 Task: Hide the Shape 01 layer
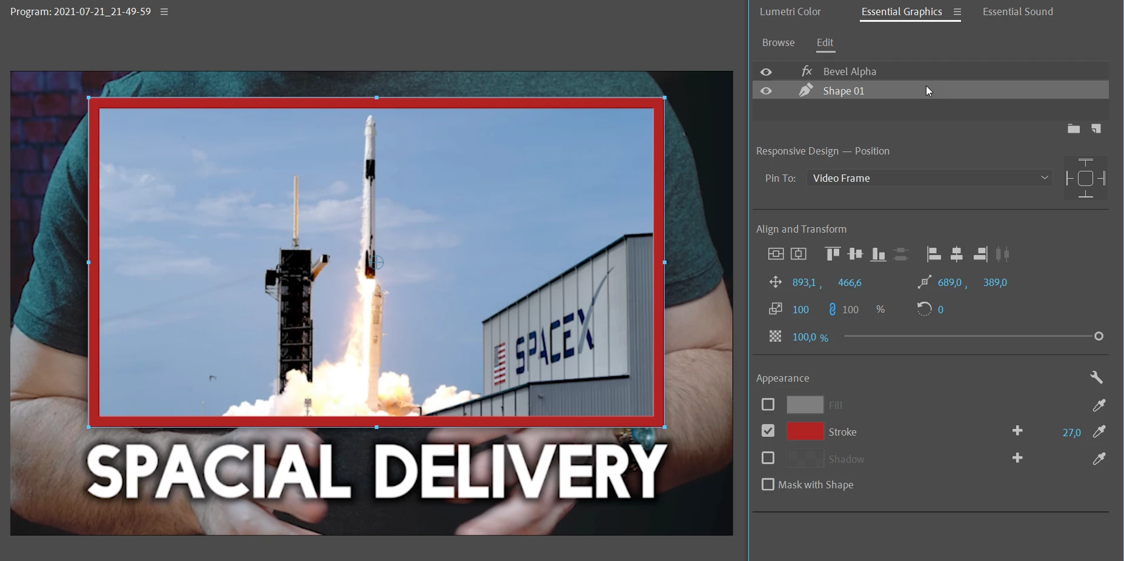coord(766,91)
